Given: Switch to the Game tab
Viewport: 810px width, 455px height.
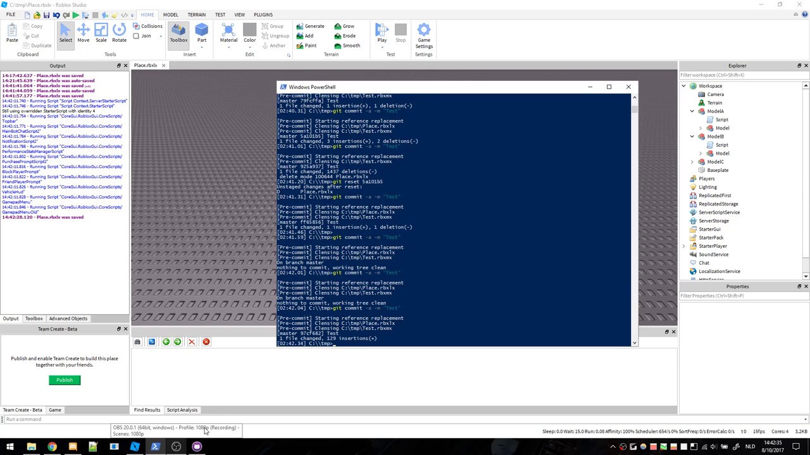Looking at the screenshot, I should click(55, 410).
